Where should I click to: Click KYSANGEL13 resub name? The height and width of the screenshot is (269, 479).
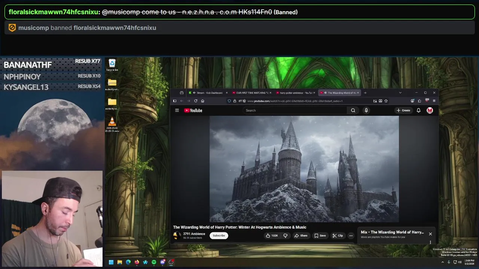pyautogui.click(x=26, y=87)
